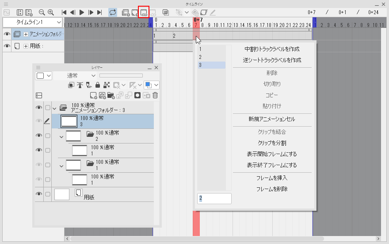This screenshot has width=389, height=244.
Task: Choose クリップを分割
Action: point(272,143)
